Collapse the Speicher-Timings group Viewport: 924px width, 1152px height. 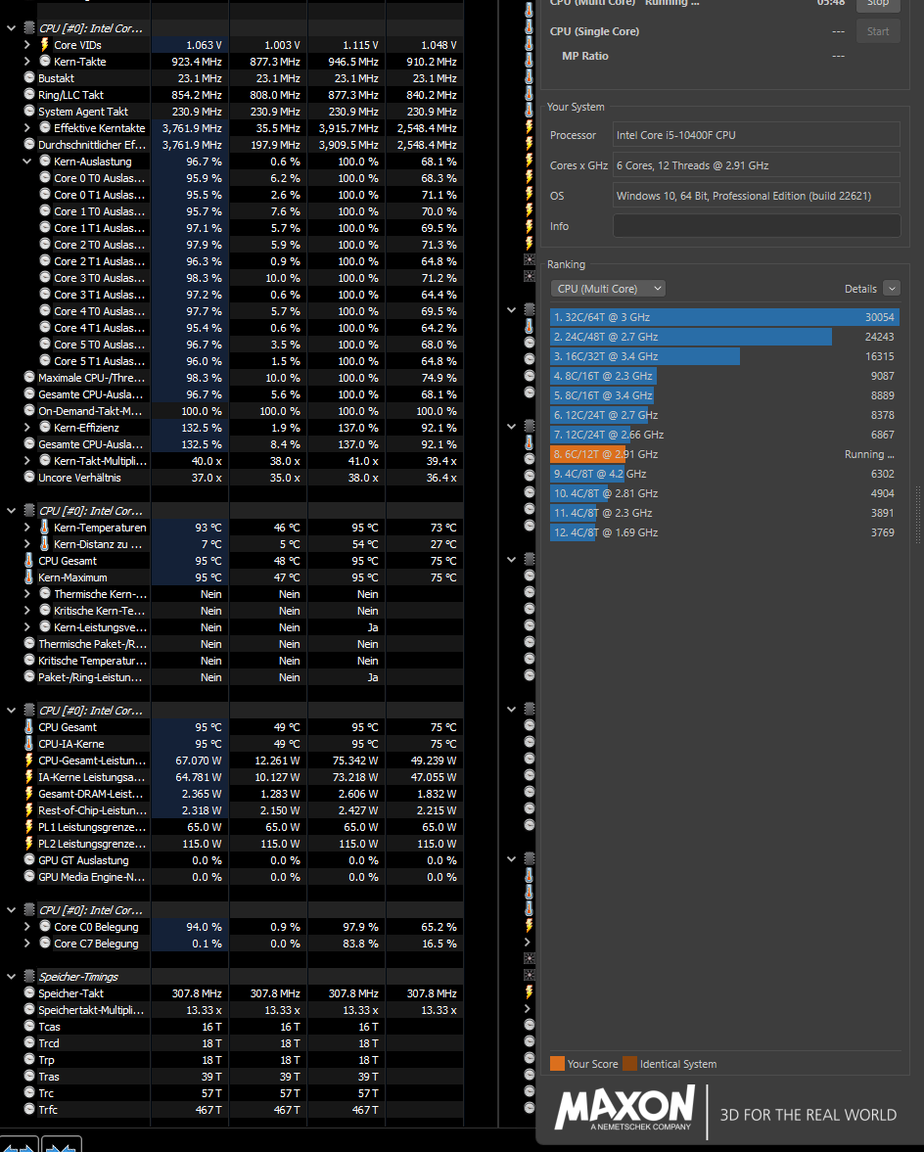[x=11, y=977]
